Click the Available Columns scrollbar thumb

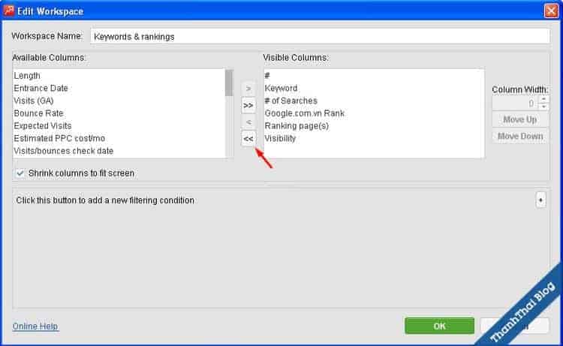pos(229,83)
